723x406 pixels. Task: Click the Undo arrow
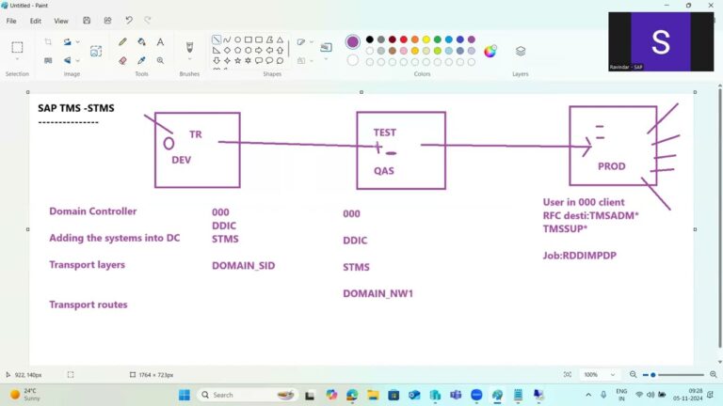pyautogui.click(x=129, y=21)
